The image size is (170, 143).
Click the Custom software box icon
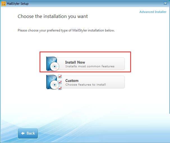[x=52, y=82]
